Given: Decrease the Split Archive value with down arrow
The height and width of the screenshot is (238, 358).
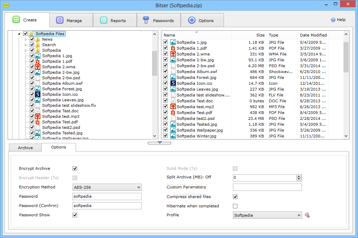Looking at the screenshot, I should click(299, 179).
